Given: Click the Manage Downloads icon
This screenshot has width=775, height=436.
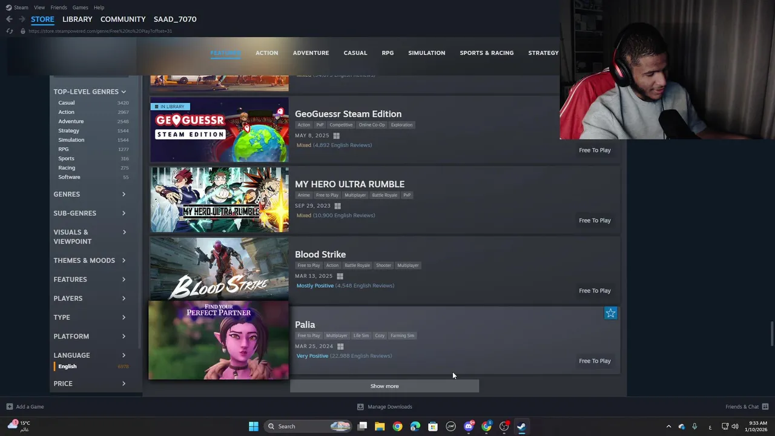Looking at the screenshot, I should point(360,407).
